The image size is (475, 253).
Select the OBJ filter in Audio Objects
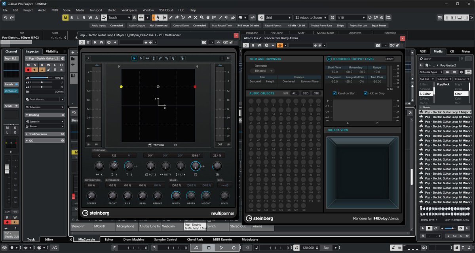pos(316,93)
